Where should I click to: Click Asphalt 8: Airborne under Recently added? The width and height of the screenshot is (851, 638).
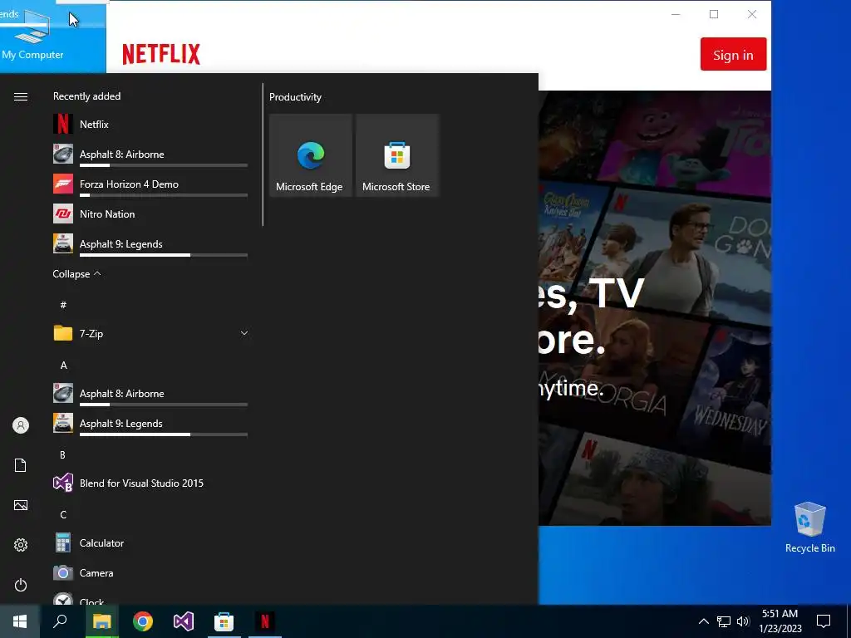(151, 155)
